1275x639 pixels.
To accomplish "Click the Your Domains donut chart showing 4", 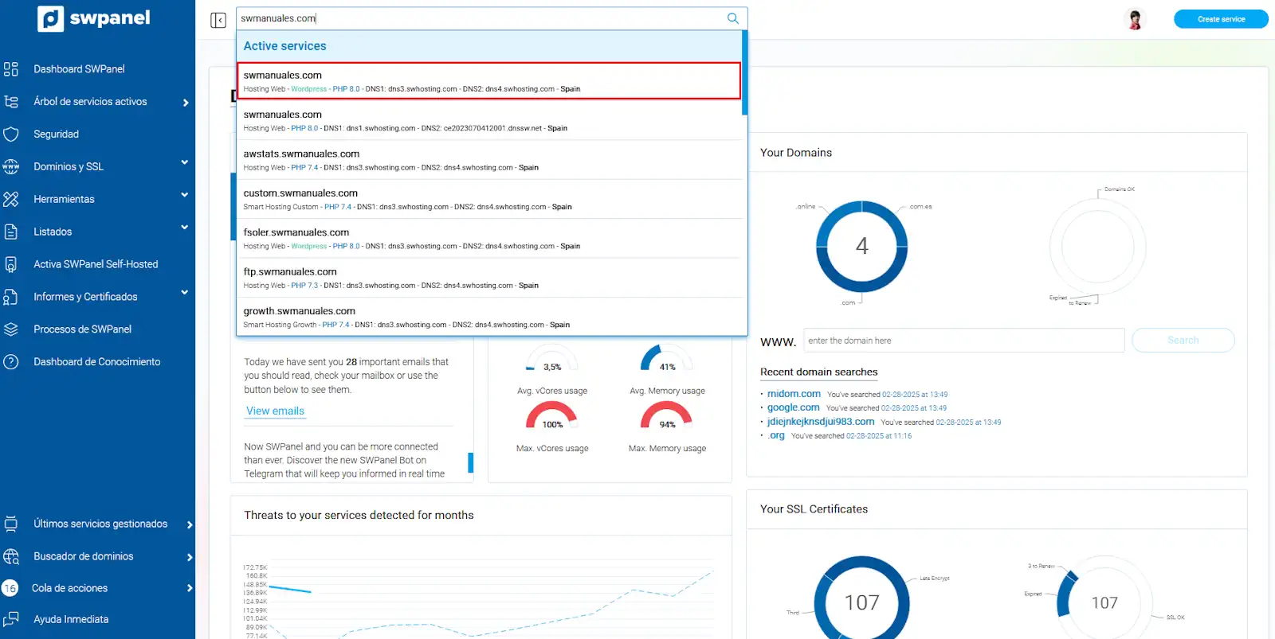I will (x=861, y=247).
